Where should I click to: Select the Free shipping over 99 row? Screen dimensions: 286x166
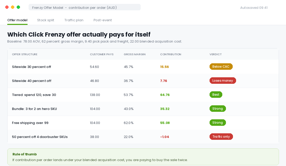pyautogui.click(x=143, y=123)
